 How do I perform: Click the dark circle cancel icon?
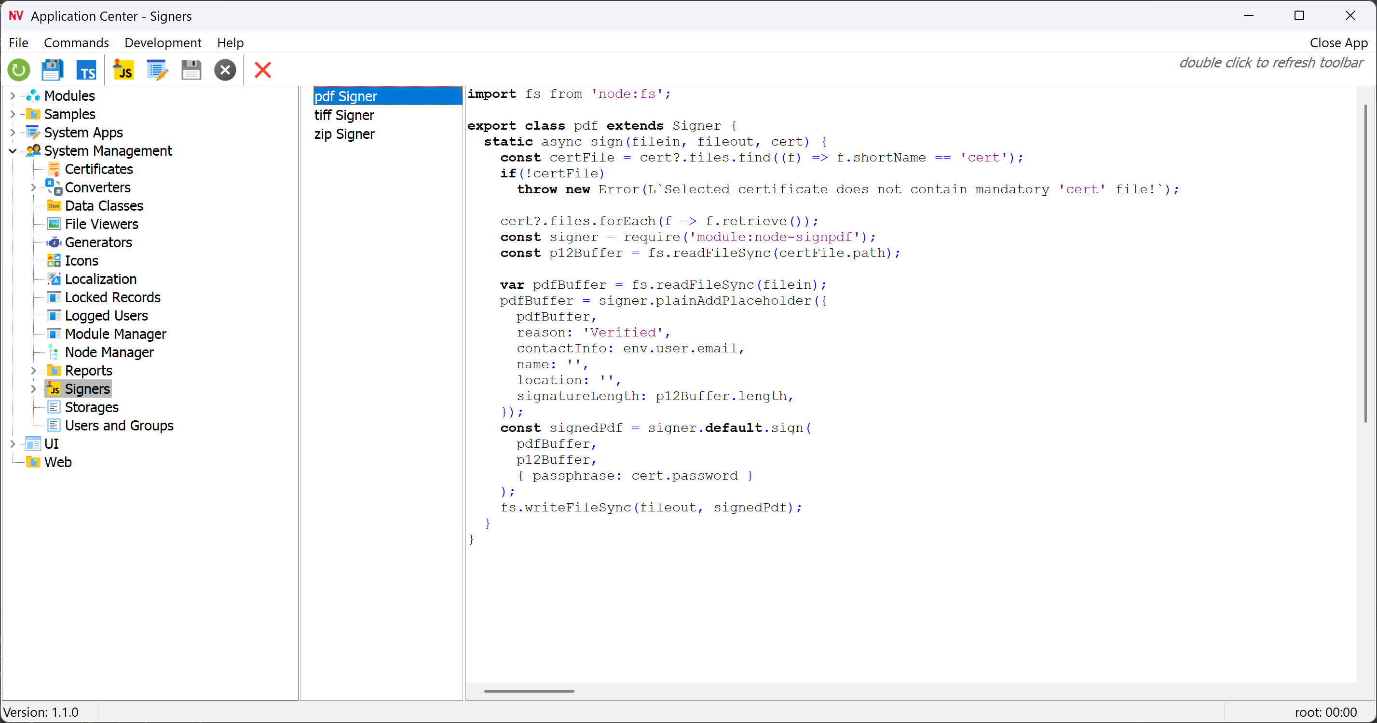click(x=225, y=70)
